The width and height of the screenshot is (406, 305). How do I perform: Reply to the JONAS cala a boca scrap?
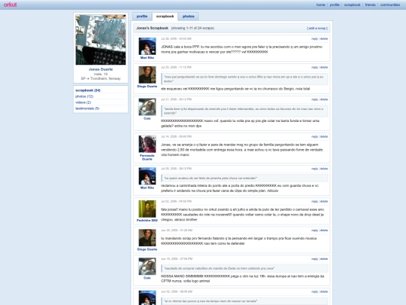(314, 38)
